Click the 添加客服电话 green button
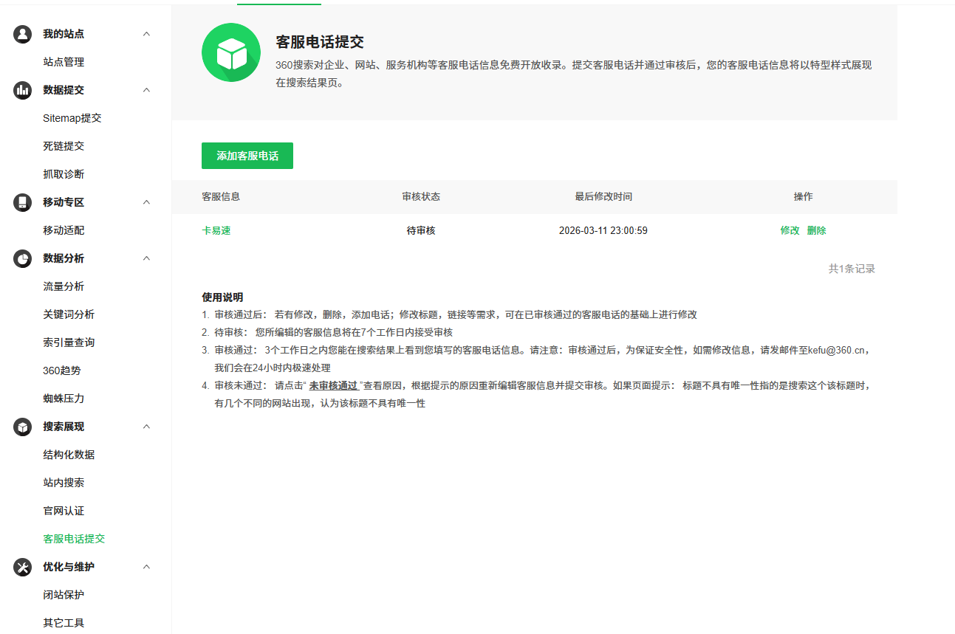This screenshot has height=634, width=955. point(247,156)
